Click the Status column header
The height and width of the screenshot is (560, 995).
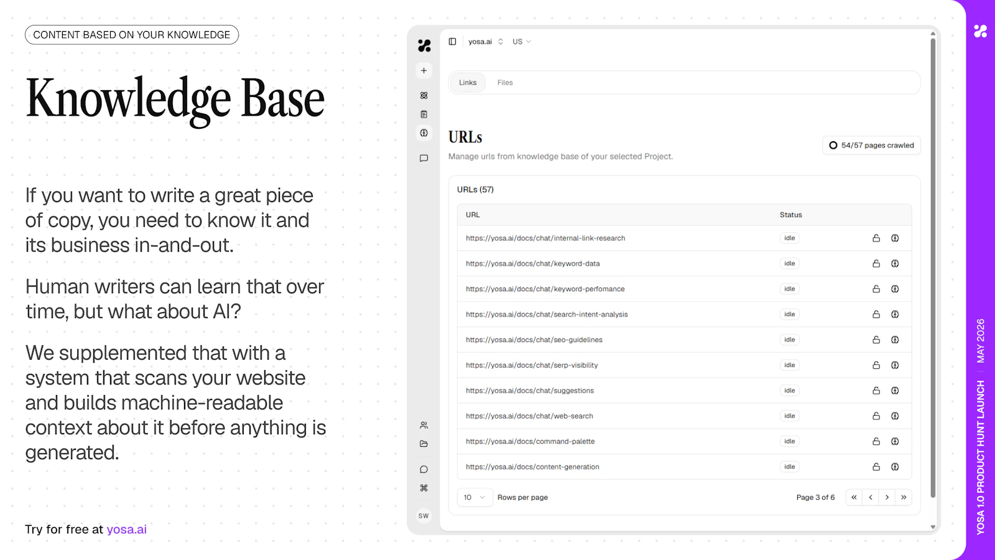pyautogui.click(x=791, y=215)
